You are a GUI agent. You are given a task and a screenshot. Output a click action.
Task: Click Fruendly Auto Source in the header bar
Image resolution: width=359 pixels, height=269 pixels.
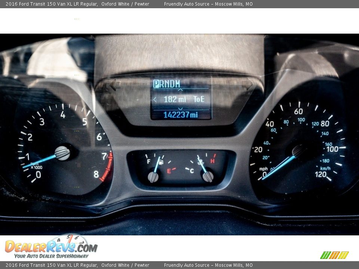pyautogui.click(x=187, y=4)
